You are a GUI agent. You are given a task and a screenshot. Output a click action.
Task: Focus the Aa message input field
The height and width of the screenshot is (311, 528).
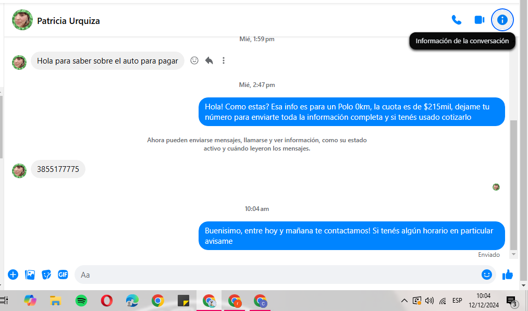tap(276, 275)
